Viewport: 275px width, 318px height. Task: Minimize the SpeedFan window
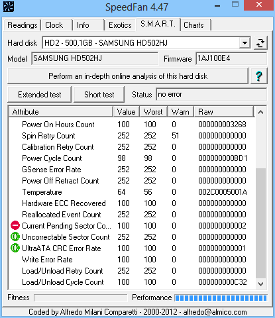217,6
